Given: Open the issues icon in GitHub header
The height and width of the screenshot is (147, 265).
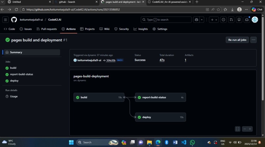Looking at the screenshot, I should click(x=223, y=20).
